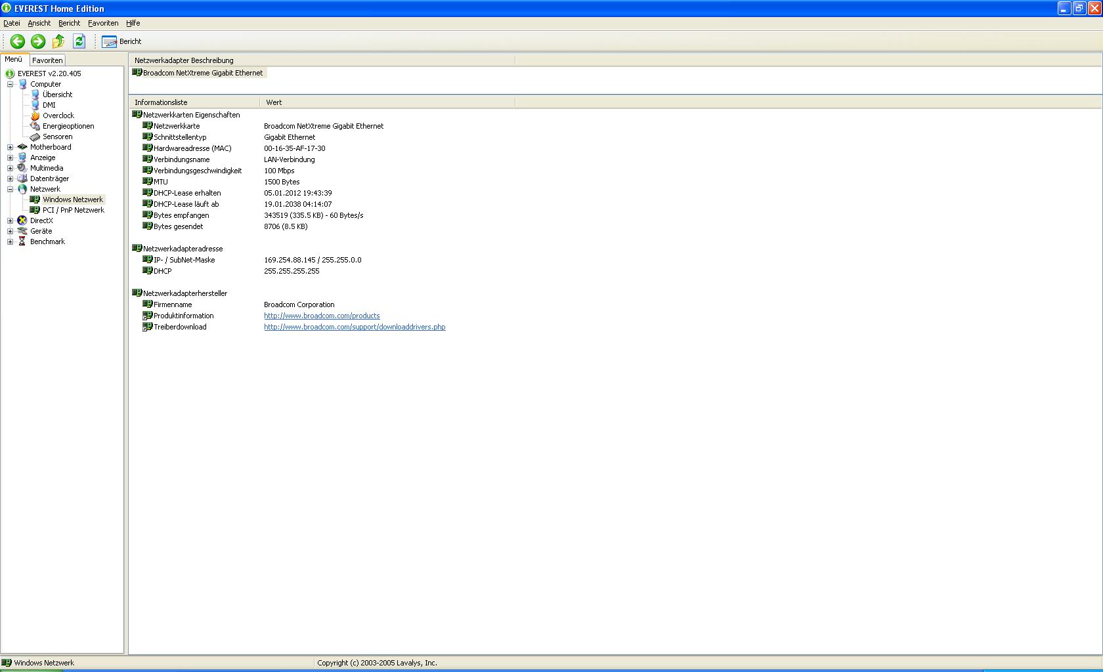Collapse the Computer tree node
Viewport: 1103px width, 672px height.
coord(11,84)
